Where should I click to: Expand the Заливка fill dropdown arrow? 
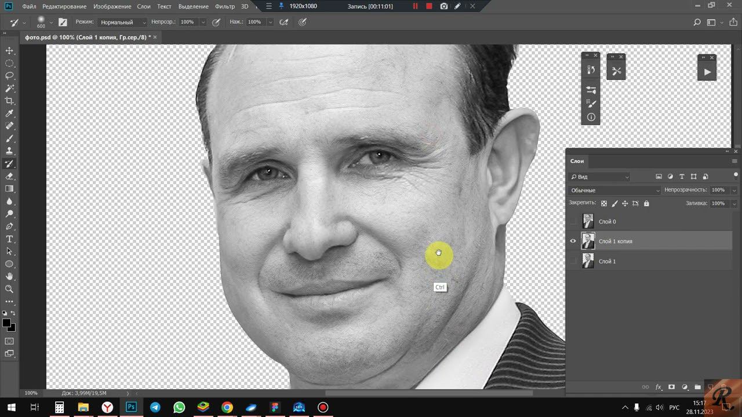pyautogui.click(x=734, y=203)
